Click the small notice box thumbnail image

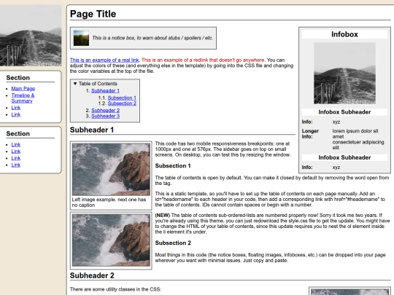click(x=81, y=38)
